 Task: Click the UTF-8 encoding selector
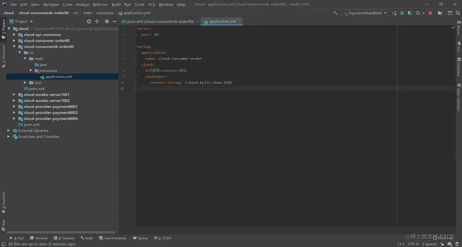pos(413,244)
